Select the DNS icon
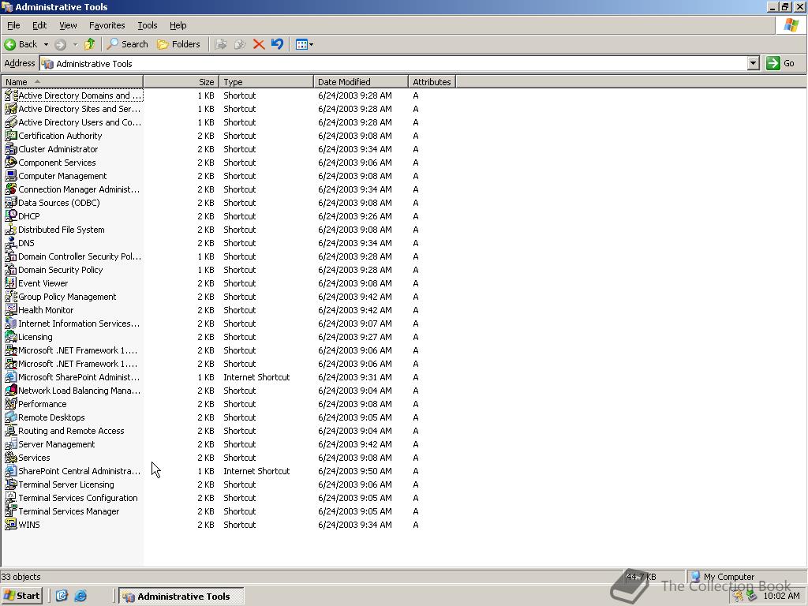 click(11, 243)
